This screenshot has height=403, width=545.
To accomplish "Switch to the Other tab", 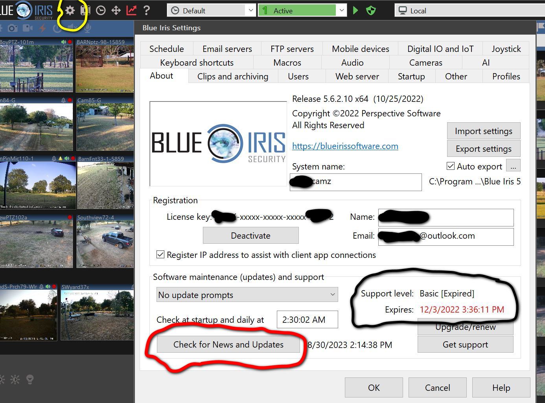I will tap(456, 76).
